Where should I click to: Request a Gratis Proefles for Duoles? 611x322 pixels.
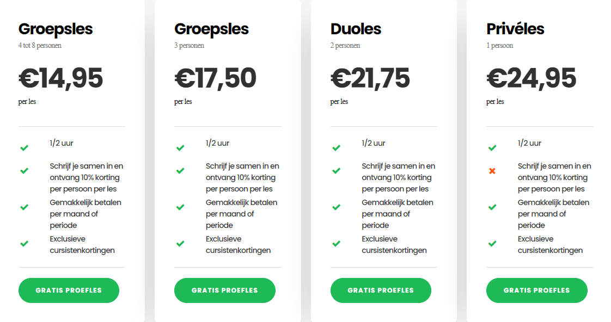[381, 290]
